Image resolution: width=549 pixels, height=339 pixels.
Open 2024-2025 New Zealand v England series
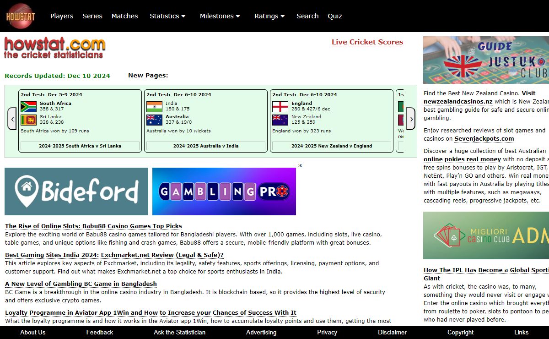pos(332,146)
